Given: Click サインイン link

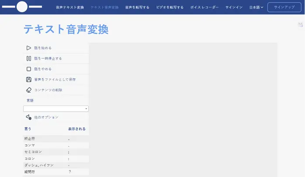Looking at the screenshot, I should pos(234,7).
